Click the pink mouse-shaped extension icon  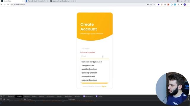click(162, 5)
